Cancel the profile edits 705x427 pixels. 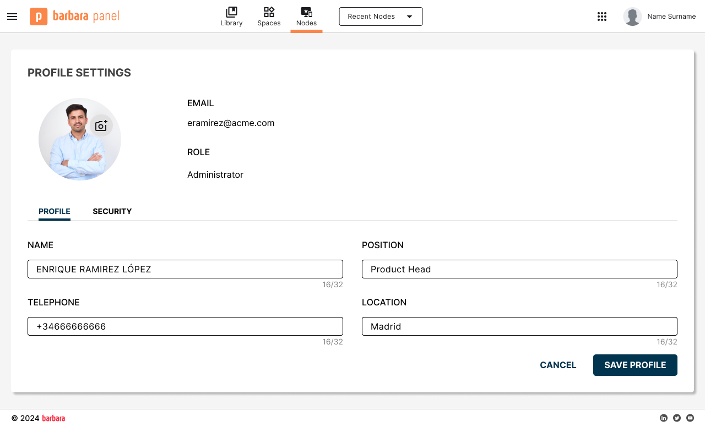(x=558, y=365)
